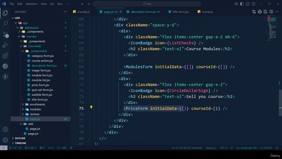Open the Go menu
This screenshot has width=282, height=159.
52,4
